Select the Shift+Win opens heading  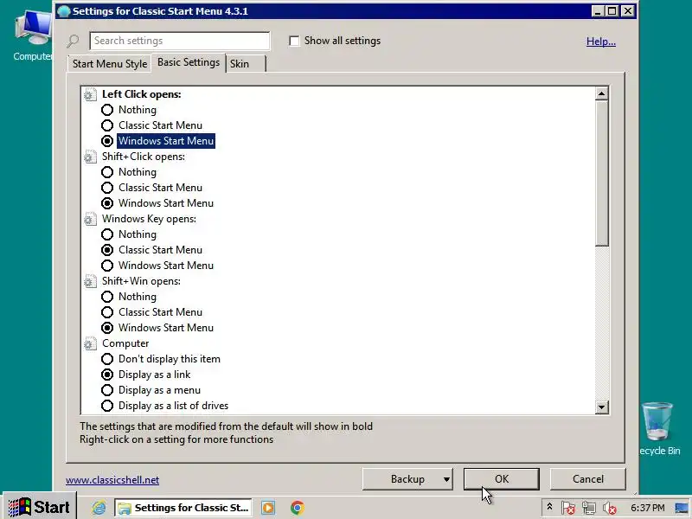pos(141,281)
